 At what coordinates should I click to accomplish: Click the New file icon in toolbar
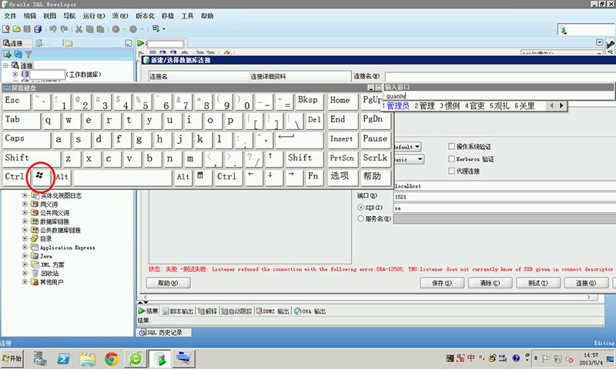point(7,29)
